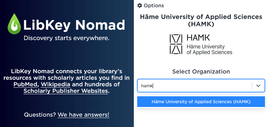Screen dimensions: 268x127
Task: Click the LibKey Nomad title text
Action: click(x=74, y=25)
